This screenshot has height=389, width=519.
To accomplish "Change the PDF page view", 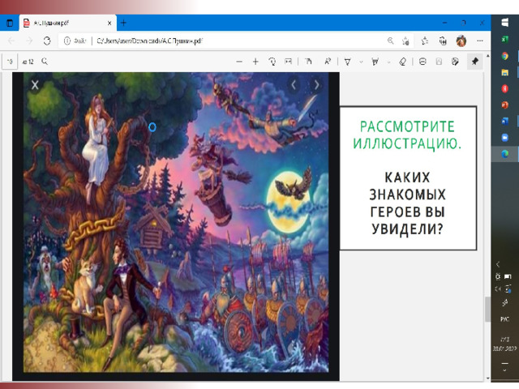I will 308,62.
